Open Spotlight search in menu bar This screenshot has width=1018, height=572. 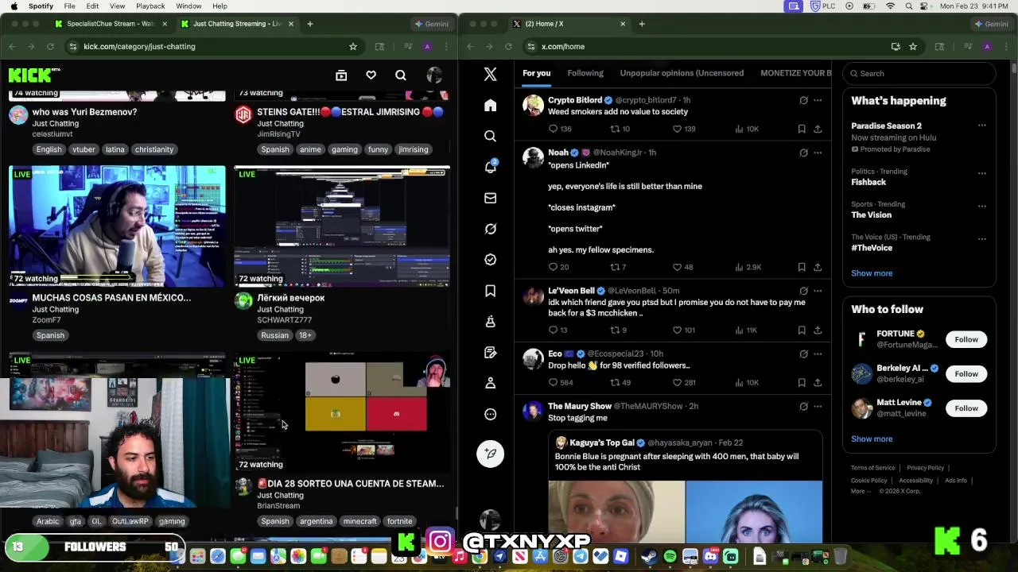pos(909,6)
